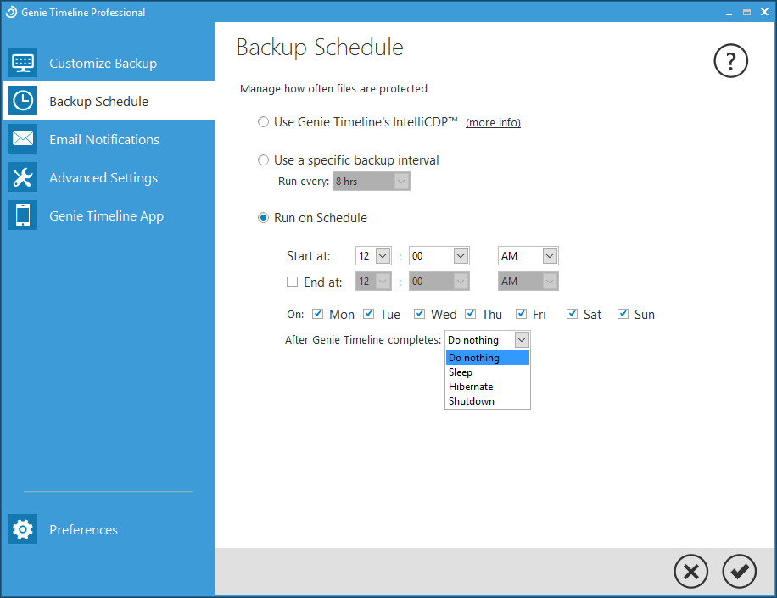
Task: Cancel with the X circle button
Action: coord(690,572)
